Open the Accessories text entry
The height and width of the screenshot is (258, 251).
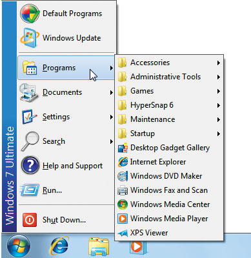tap(150, 63)
